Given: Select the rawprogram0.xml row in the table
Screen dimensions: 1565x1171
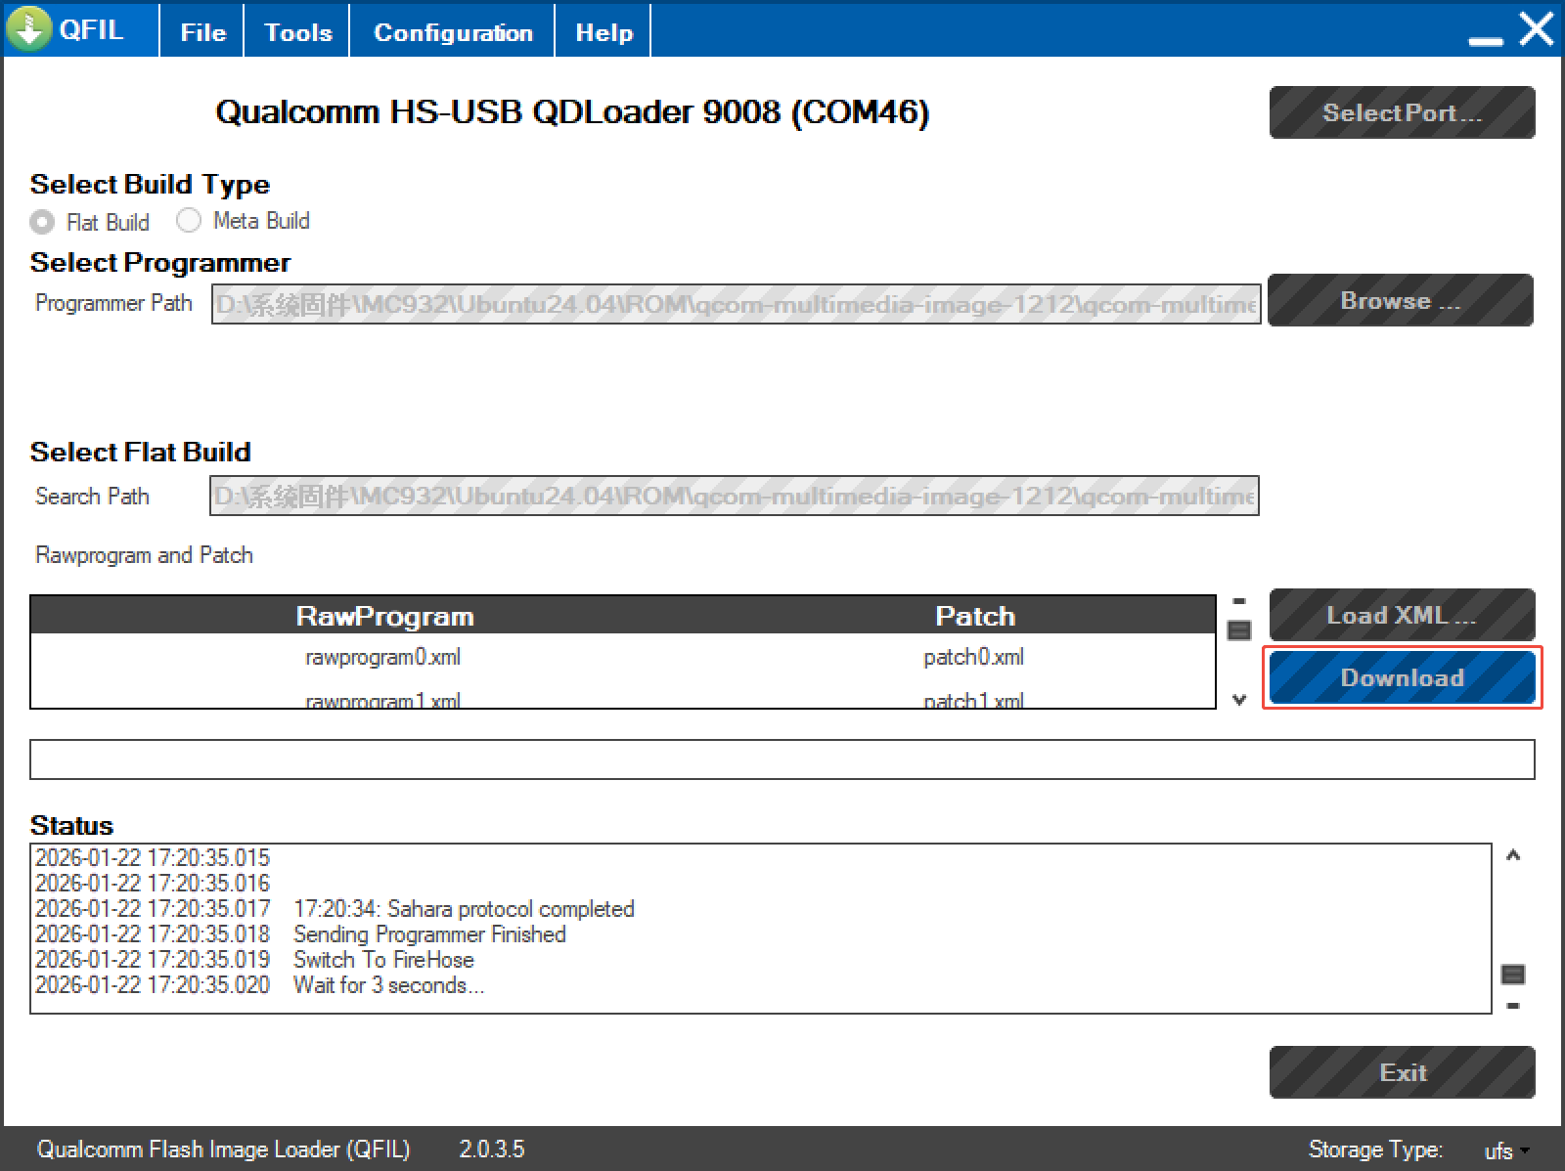Looking at the screenshot, I should (x=382, y=657).
